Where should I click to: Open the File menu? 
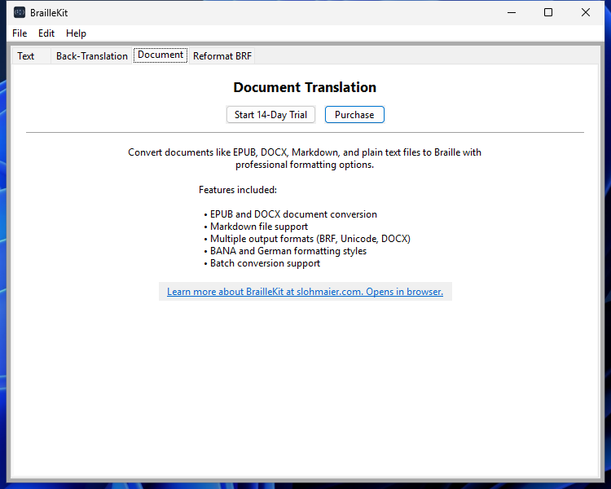pos(20,33)
